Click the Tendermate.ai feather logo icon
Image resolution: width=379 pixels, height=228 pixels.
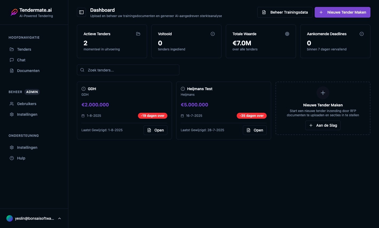click(x=14, y=12)
